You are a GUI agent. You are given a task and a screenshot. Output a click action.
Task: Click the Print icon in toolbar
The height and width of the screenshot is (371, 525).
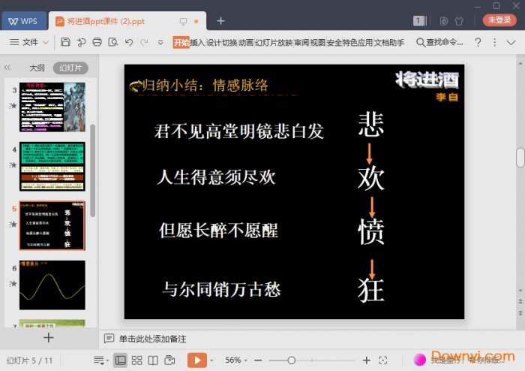tap(97, 42)
